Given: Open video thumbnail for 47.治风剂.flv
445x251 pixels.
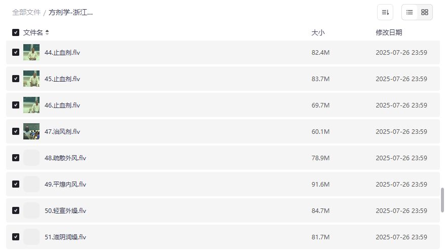Looking at the screenshot, I should click(x=31, y=131).
